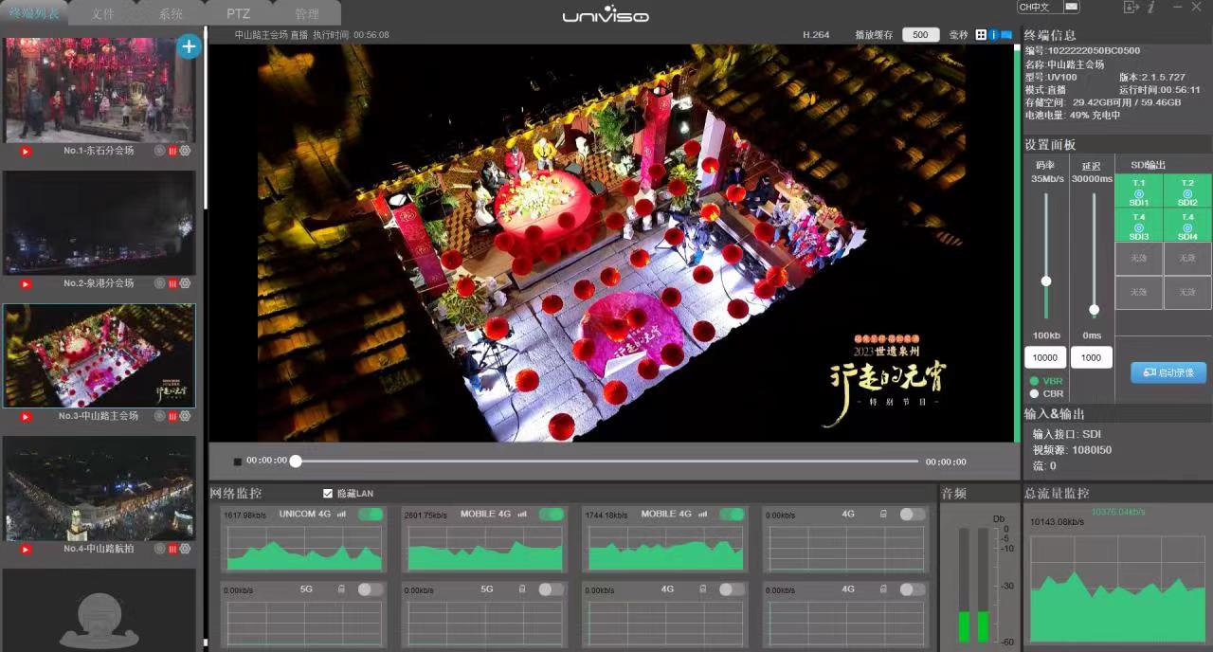Click the red play icon under No.3-中山路主会场

(x=26, y=416)
